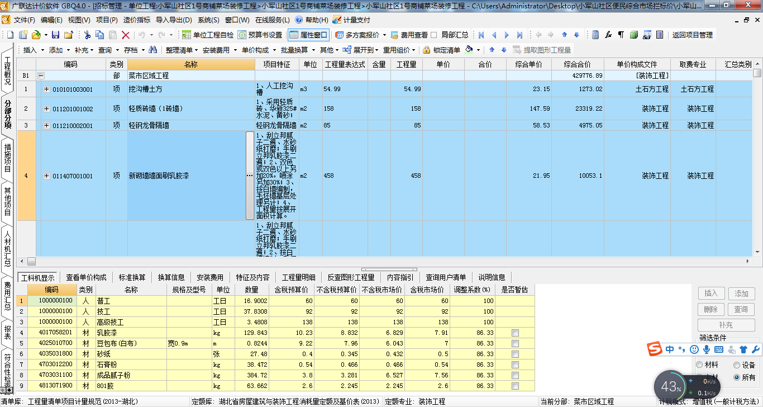Click the open folder toolbar icon

pos(36,35)
